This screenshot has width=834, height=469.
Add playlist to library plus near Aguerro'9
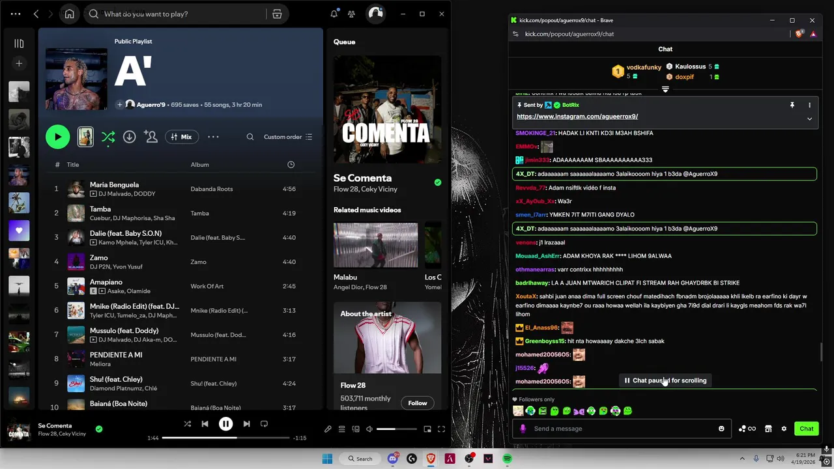(x=119, y=104)
